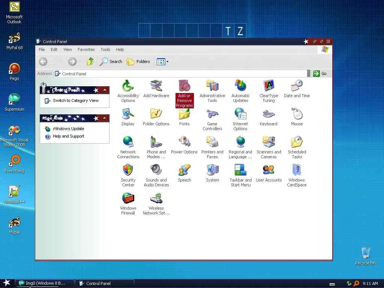Open Help and Support link
The image size is (384, 288).
point(68,136)
